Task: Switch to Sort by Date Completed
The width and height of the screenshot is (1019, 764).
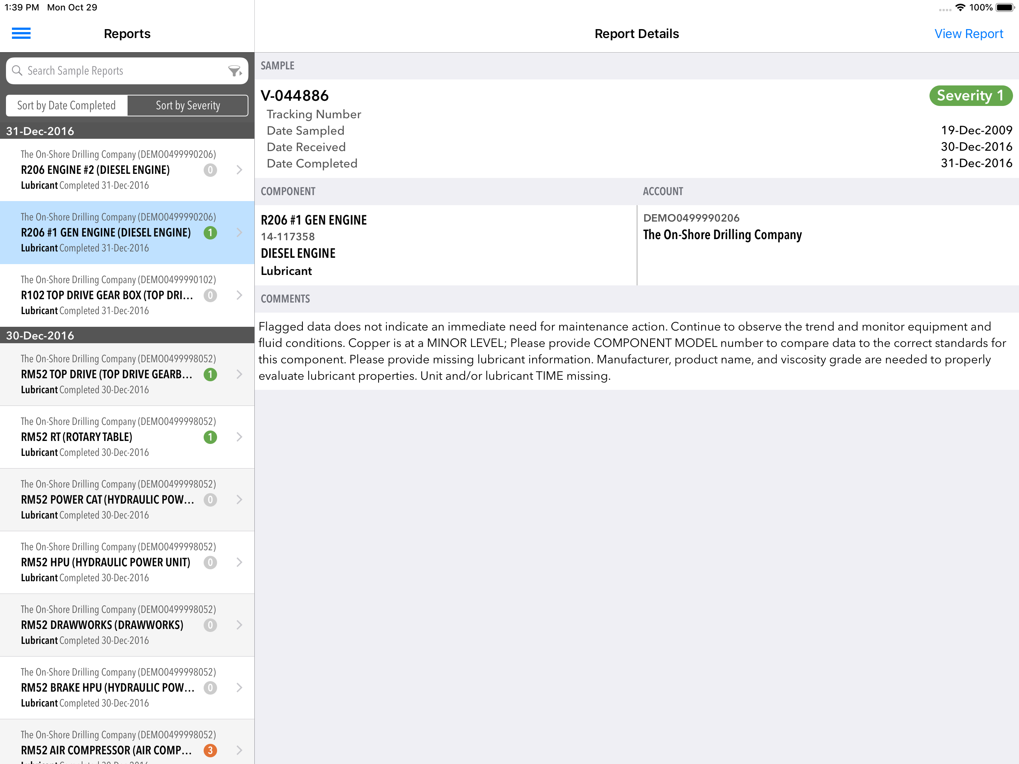Action: click(67, 106)
